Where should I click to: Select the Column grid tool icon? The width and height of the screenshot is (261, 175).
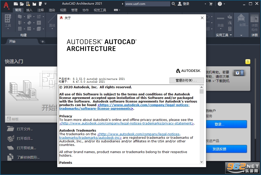click(39, 16)
